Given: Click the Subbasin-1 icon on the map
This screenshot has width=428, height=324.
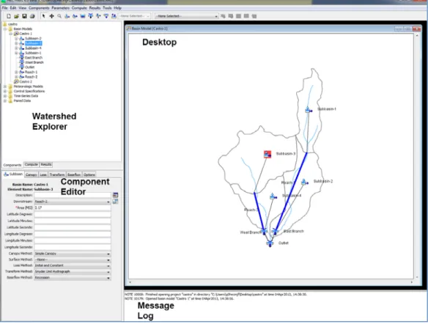Looking at the screenshot, I should point(309,110).
